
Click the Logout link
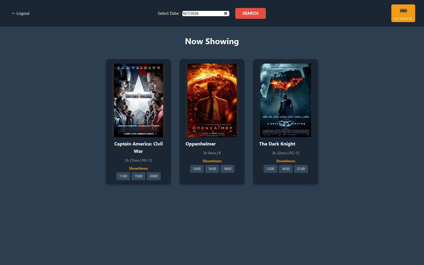click(20, 13)
